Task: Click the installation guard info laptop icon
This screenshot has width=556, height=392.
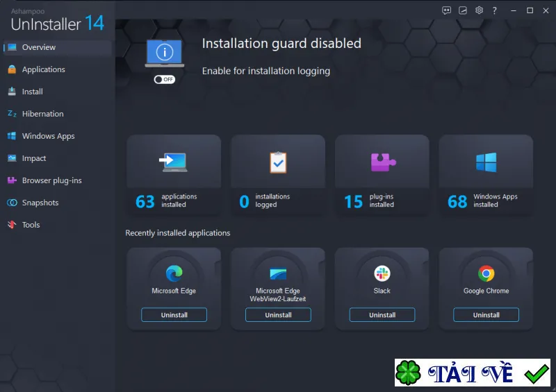Action: (x=165, y=53)
